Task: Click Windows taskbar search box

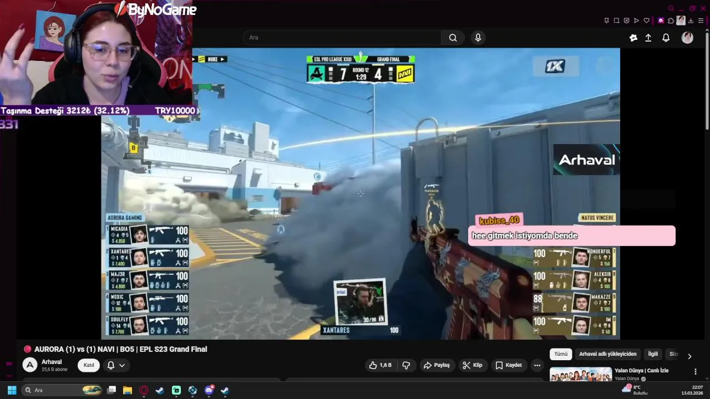Action: pos(62,390)
